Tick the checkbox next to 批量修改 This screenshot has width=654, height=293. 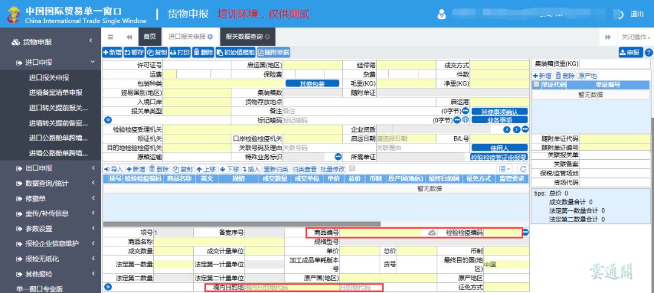point(352,168)
